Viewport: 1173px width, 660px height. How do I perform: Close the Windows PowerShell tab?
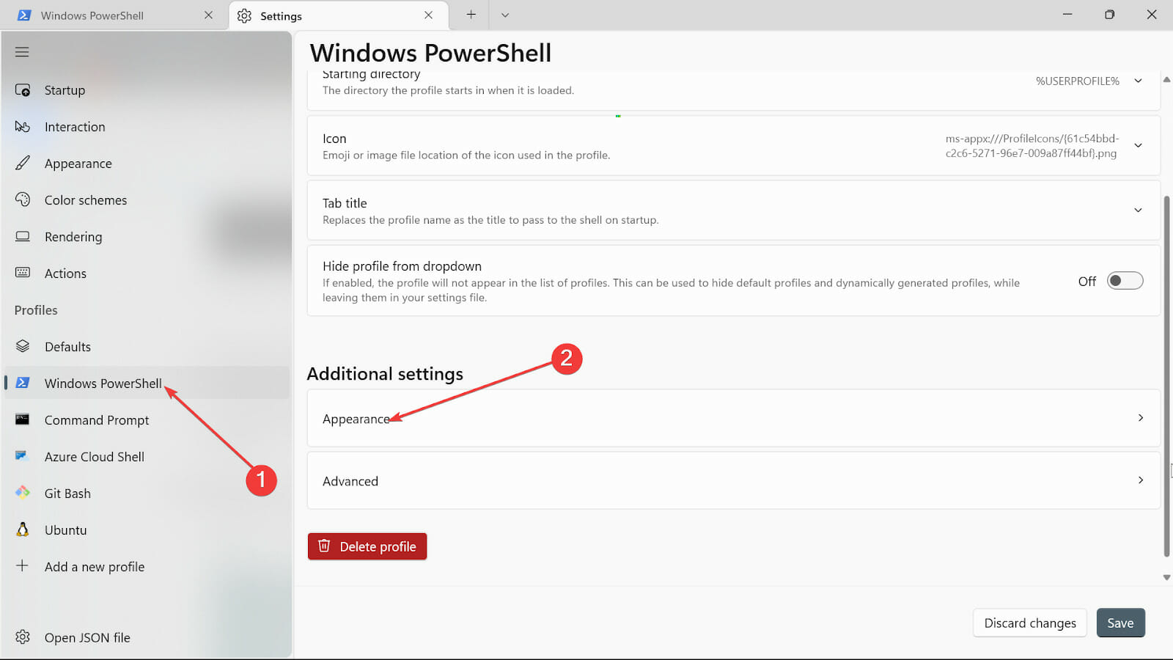click(209, 15)
